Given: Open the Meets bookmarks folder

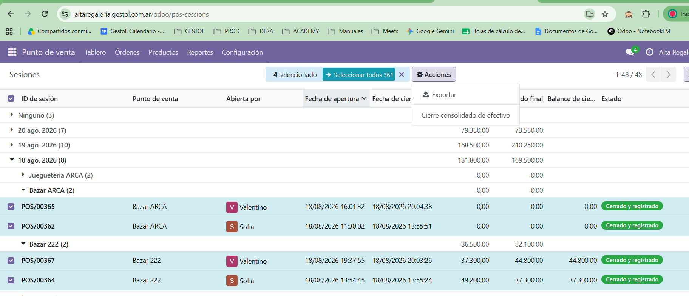Looking at the screenshot, I should (385, 31).
